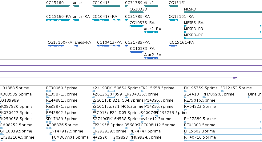
Task: Open EST RH69924.5prime
Action: [x=145, y=137]
